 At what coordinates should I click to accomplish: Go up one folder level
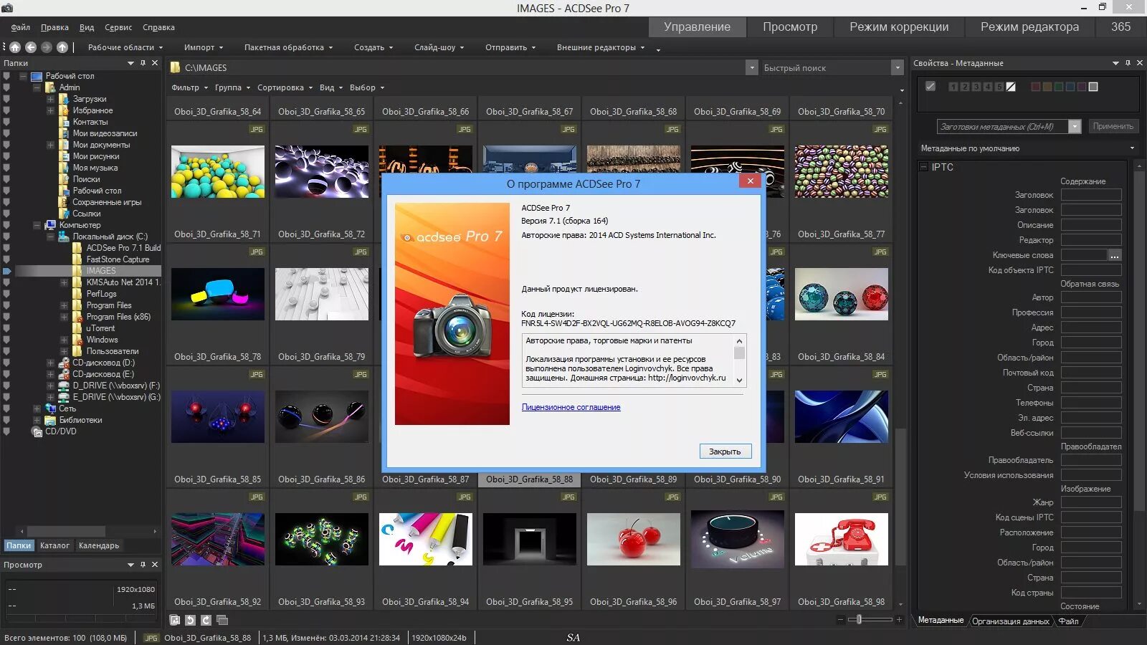62,47
